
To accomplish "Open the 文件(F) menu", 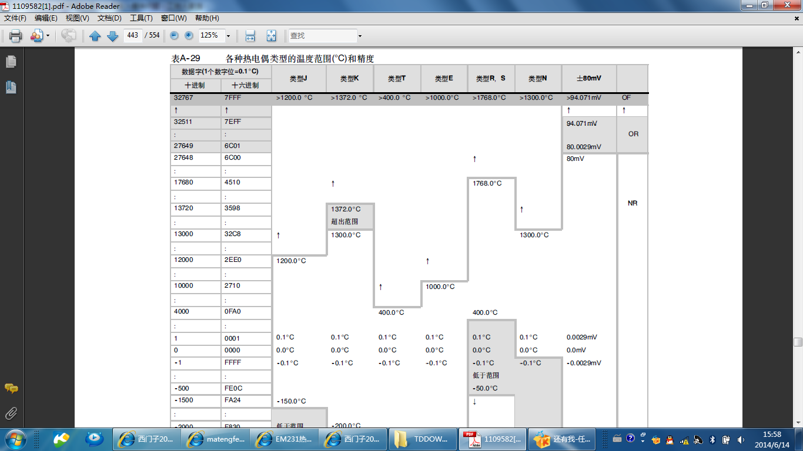I will [x=15, y=18].
